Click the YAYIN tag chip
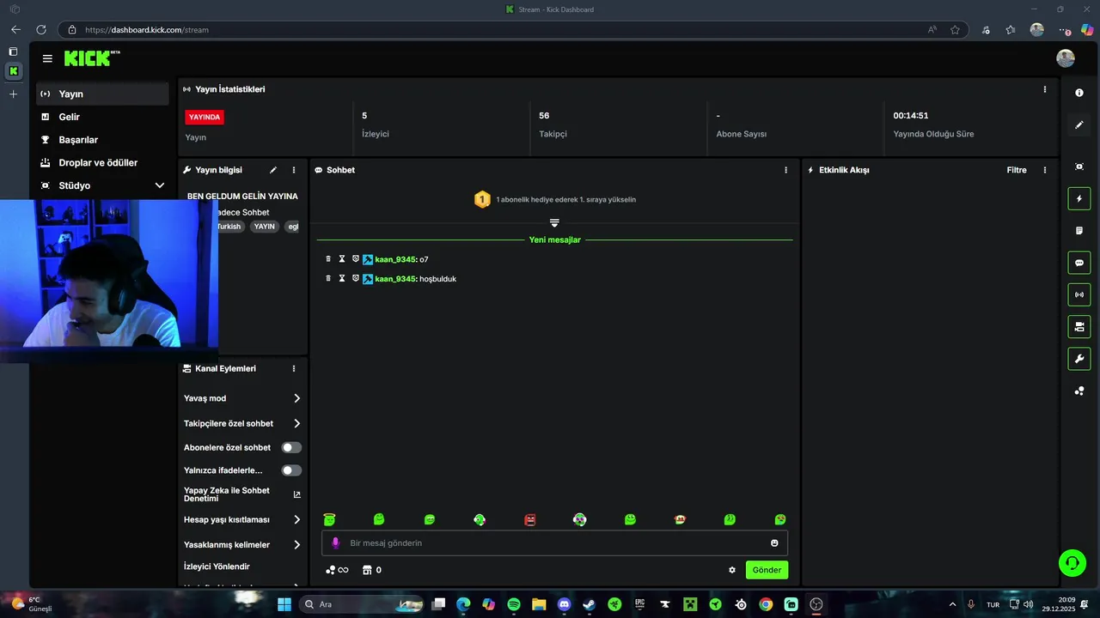Viewport: 1100px width, 618px height. [x=265, y=227]
